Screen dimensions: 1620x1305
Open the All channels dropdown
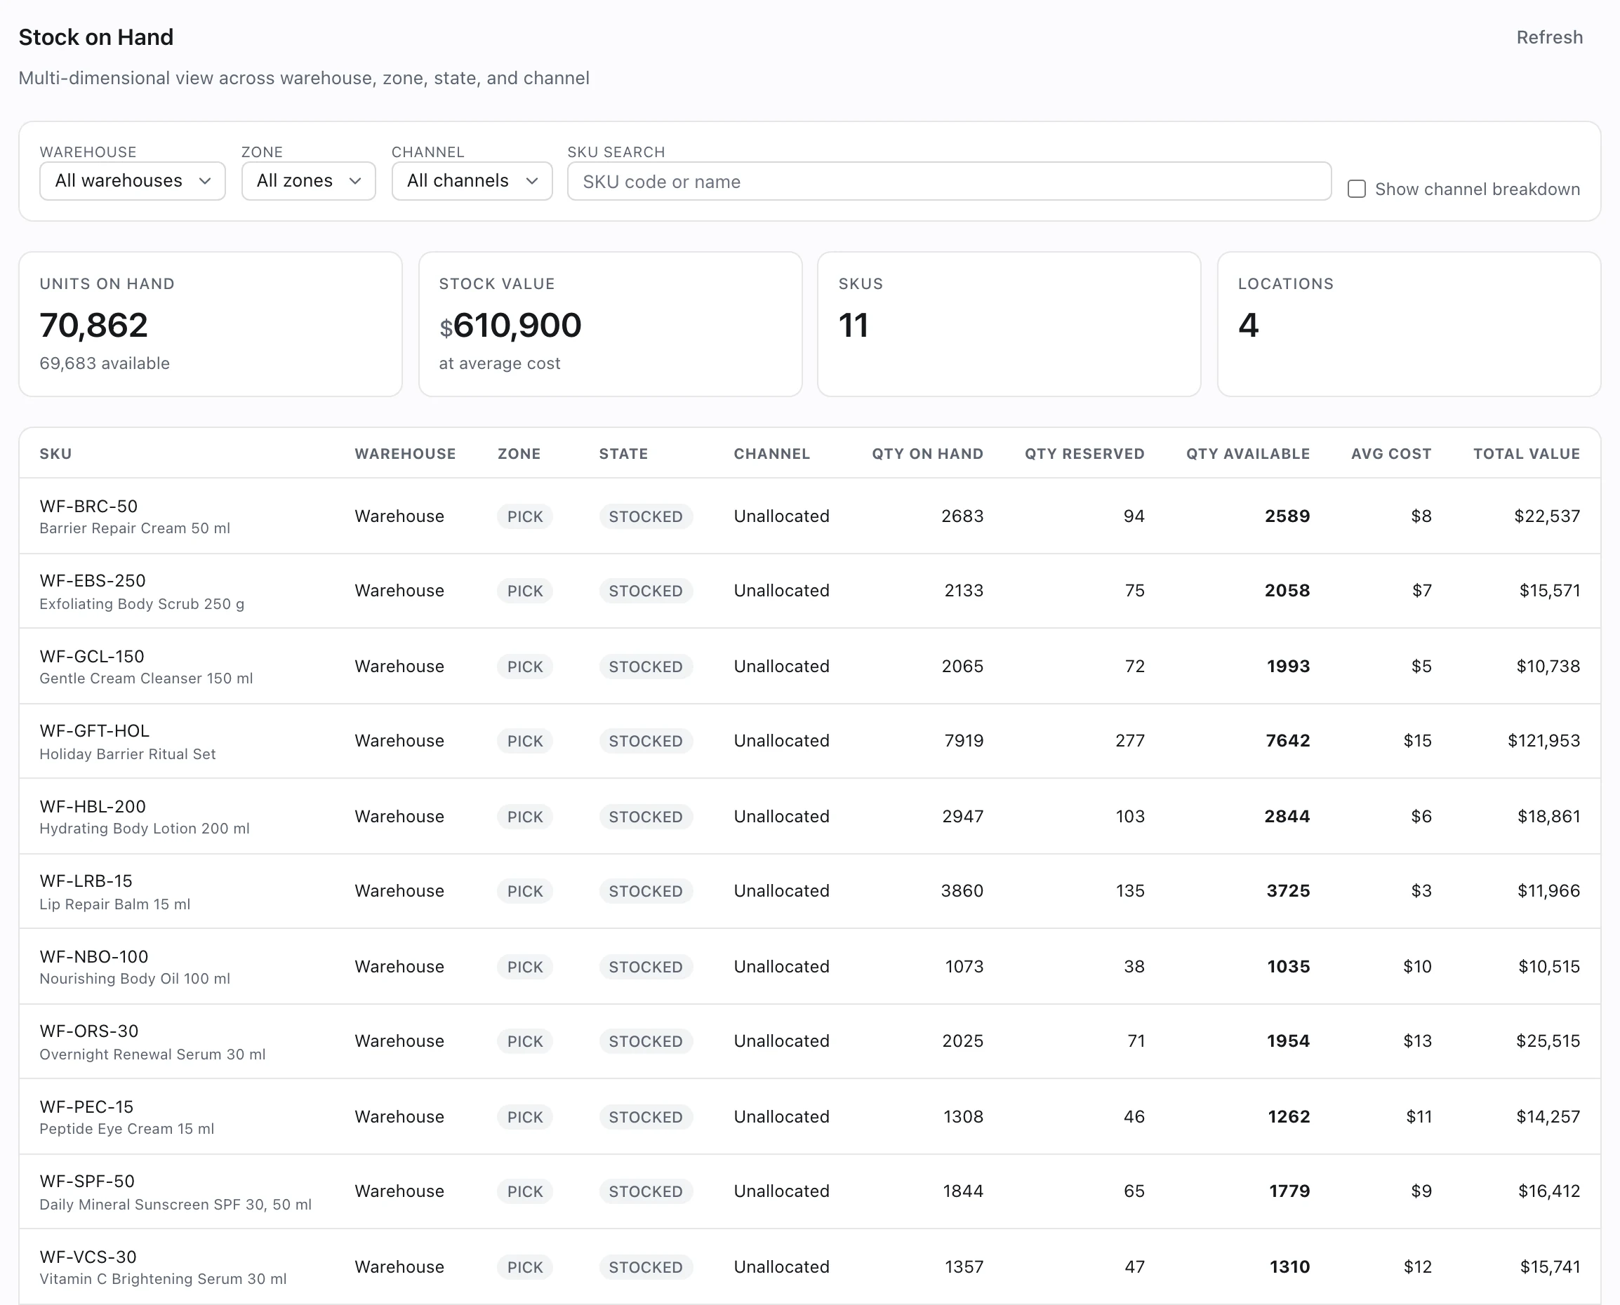coord(472,180)
